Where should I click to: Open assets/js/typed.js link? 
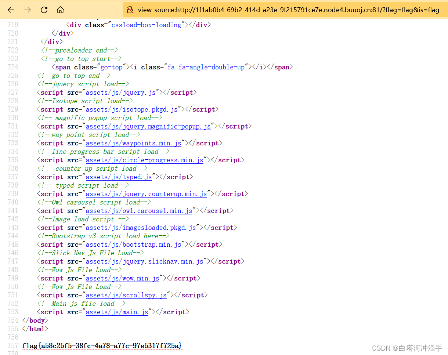point(119,177)
